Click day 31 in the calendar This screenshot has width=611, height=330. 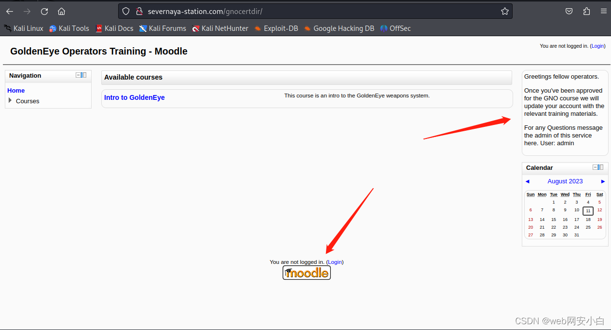click(576, 235)
